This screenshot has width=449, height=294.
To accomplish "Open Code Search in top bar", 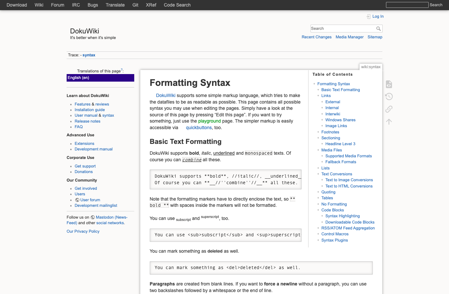I will click(x=177, y=5).
